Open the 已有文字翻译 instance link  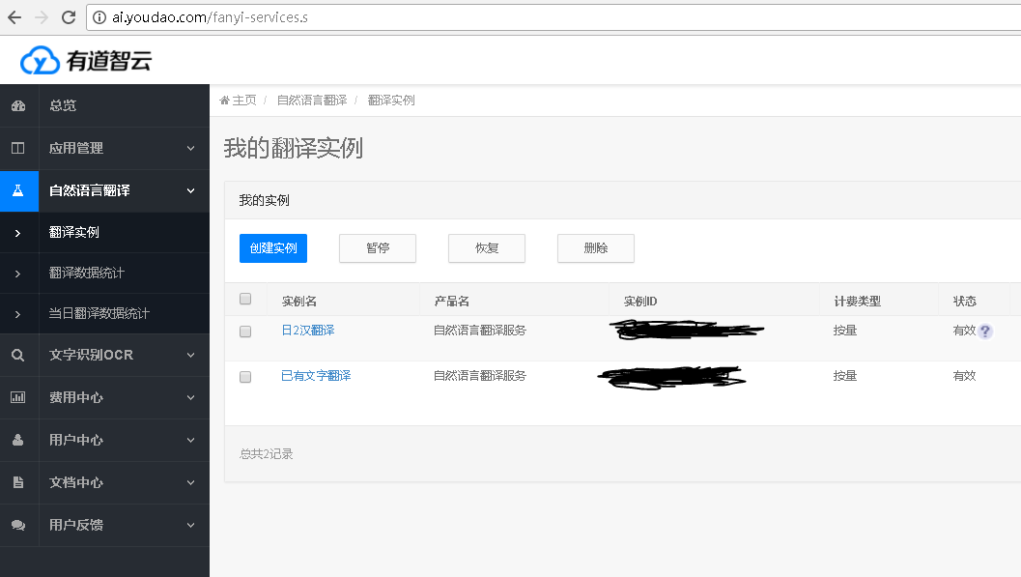(316, 376)
